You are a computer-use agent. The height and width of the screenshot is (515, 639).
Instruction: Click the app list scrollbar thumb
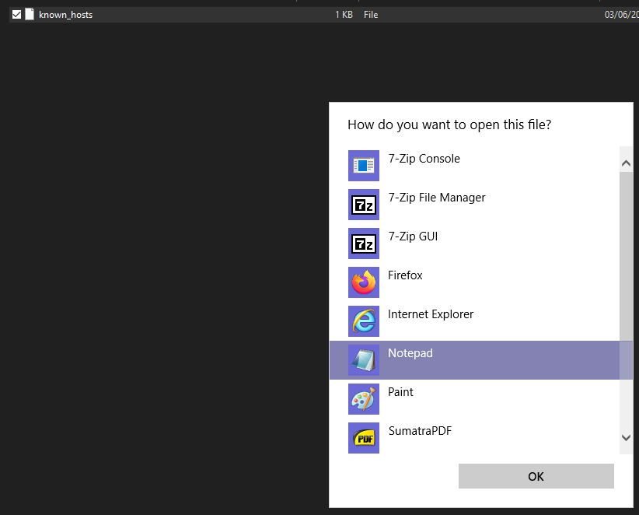coord(626,257)
